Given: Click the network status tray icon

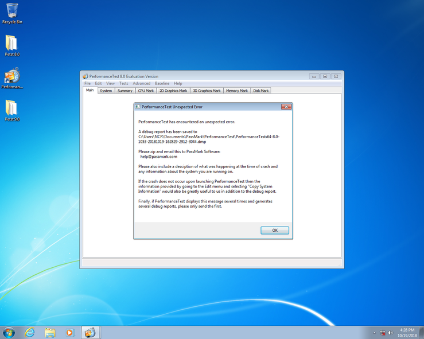Looking at the screenshot, I should 383,333.
